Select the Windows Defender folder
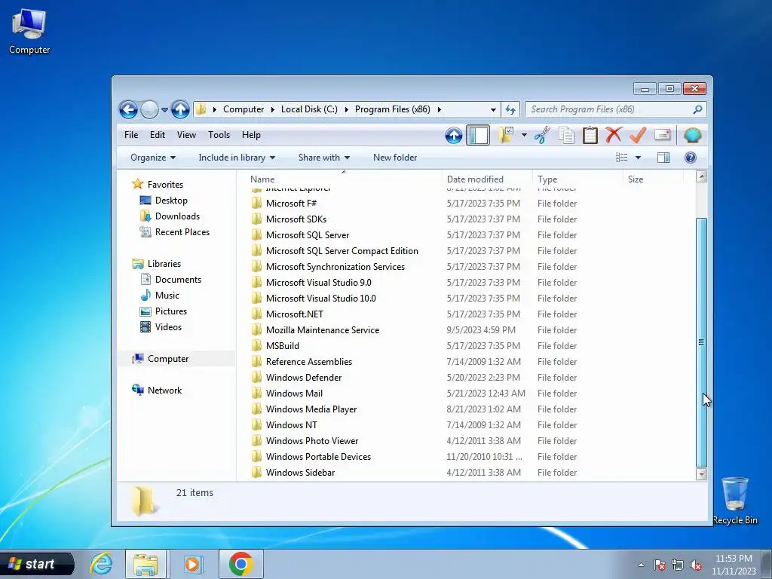This screenshot has height=579, width=772. 303,378
